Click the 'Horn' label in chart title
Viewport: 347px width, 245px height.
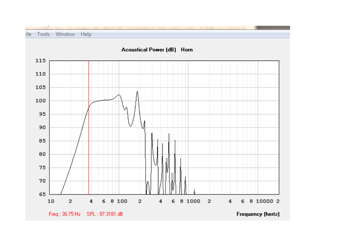(187, 50)
